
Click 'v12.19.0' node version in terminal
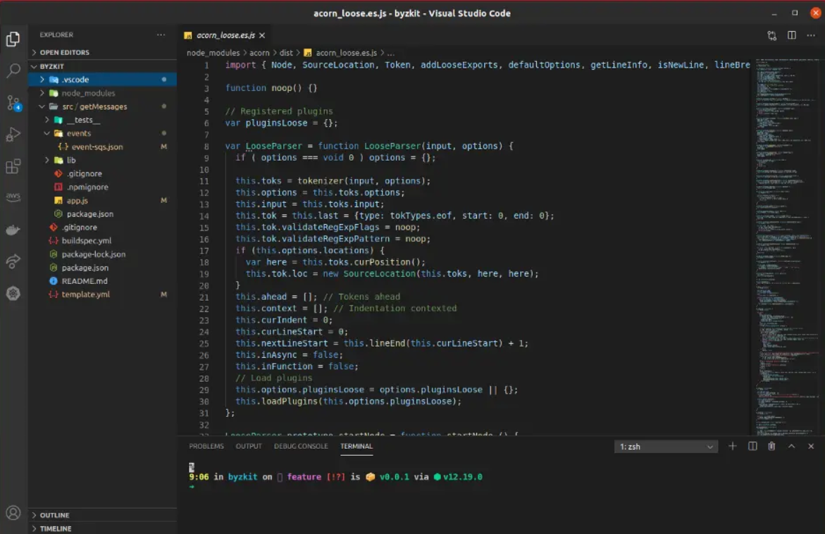[462, 477]
